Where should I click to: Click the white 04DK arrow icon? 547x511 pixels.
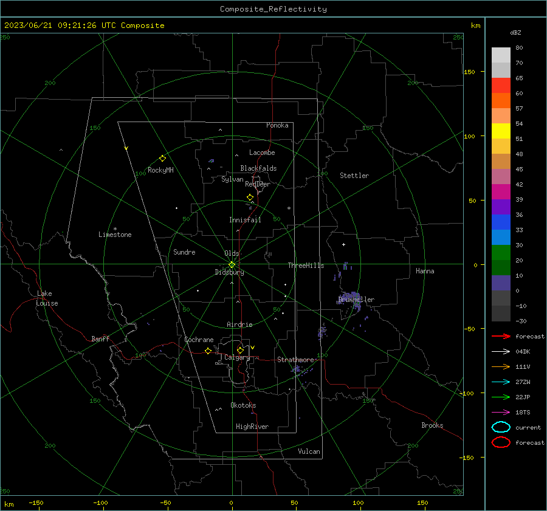[x=501, y=352]
